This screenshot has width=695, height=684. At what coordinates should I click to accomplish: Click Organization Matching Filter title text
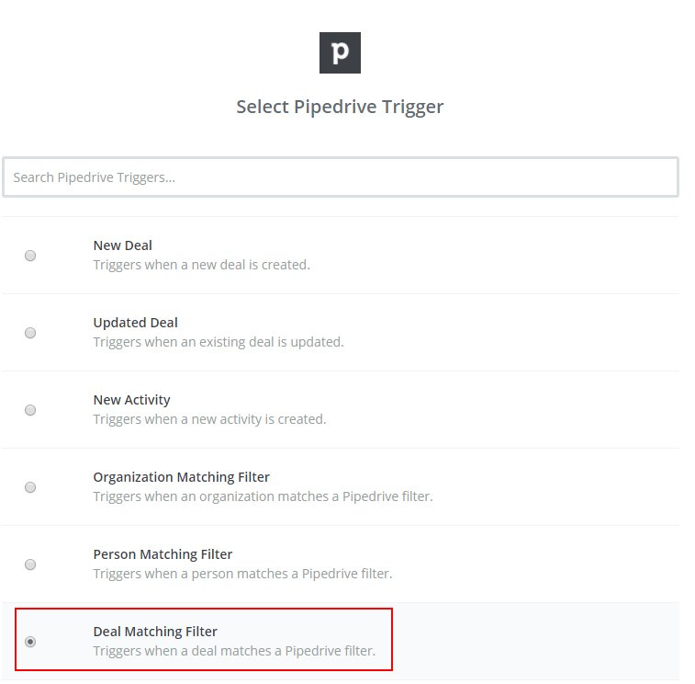(x=181, y=477)
